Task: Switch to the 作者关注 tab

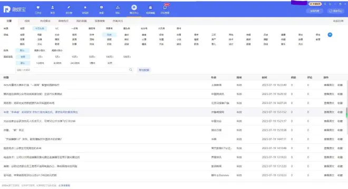Action: click(118, 21)
